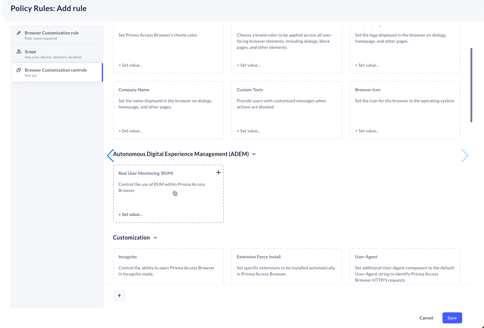484x328 pixels.
Task: Set value for Custom Texts
Action: (x=249, y=131)
